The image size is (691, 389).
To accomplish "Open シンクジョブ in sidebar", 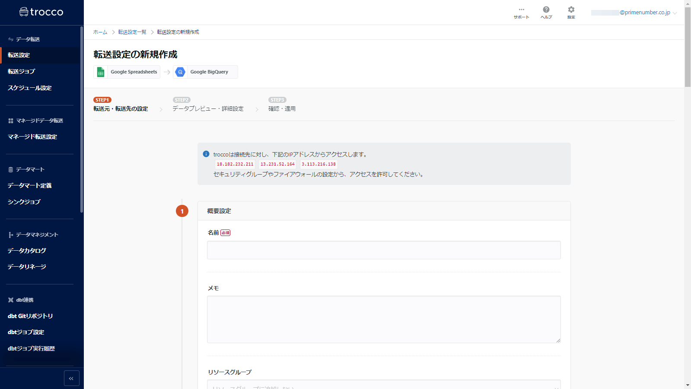I will [x=24, y=202].
